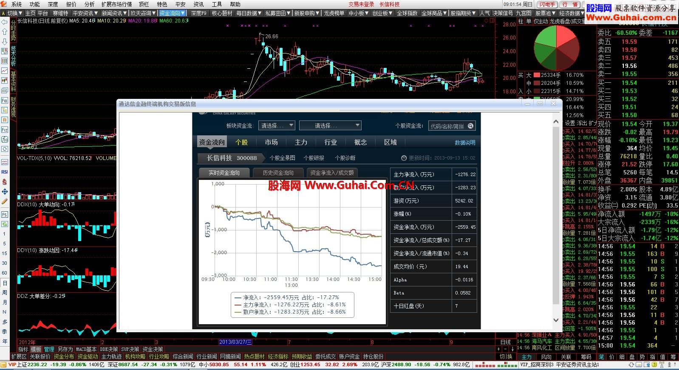
Task: Click the F5 icon in left sidebar
Action: tap(5, 215)
